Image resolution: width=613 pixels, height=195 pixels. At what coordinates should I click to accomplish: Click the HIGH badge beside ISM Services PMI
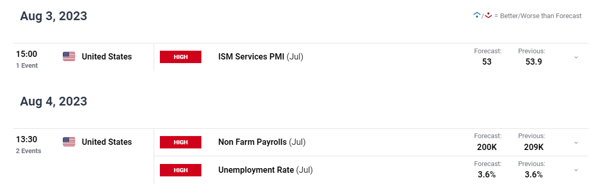[181, 57]
